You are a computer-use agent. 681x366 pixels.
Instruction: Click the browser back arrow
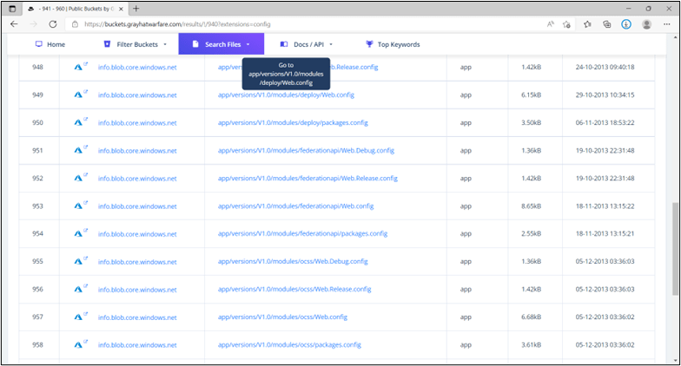(14, 24)
